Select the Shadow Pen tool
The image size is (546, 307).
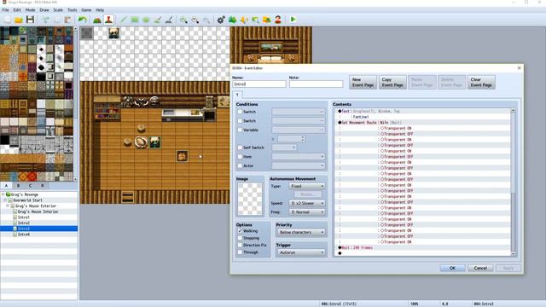pyautogui.click(x=169, y=20)
